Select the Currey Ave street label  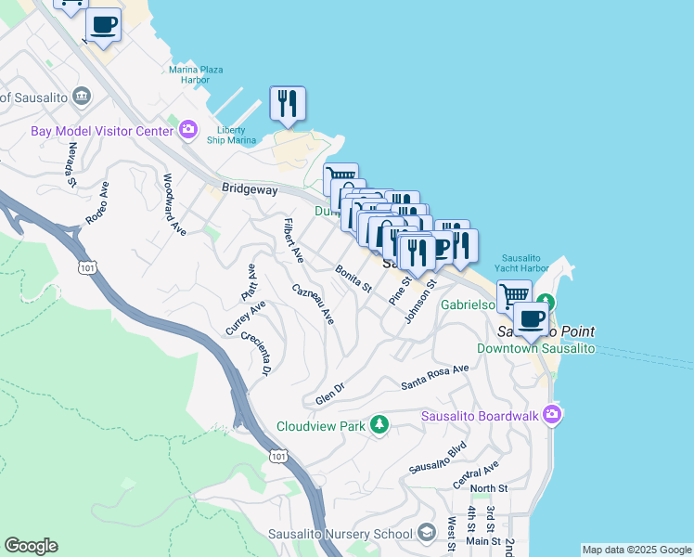[246, 317]
